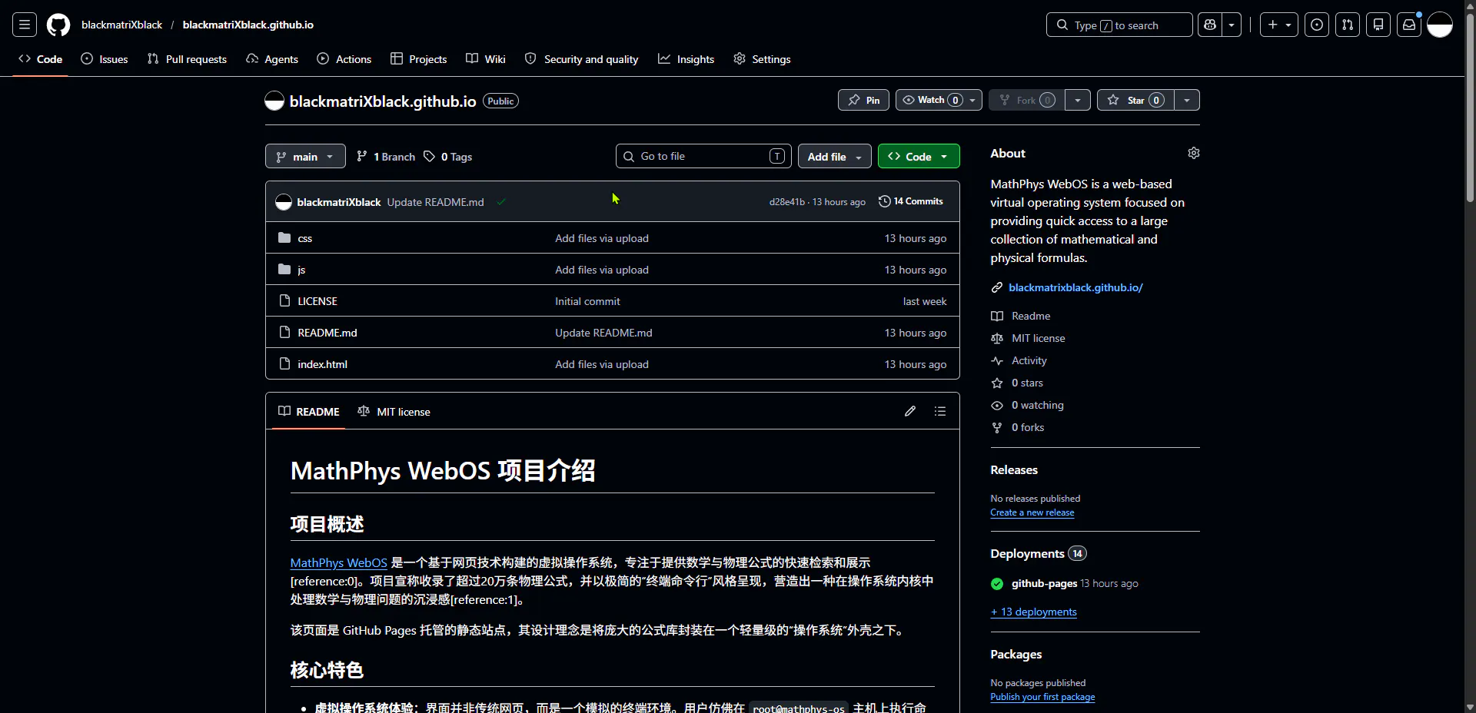Expand the Watch notification options caret

point(972,100)
